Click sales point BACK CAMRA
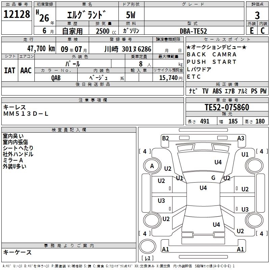This screenshot has width=270, height=270. 212,54
